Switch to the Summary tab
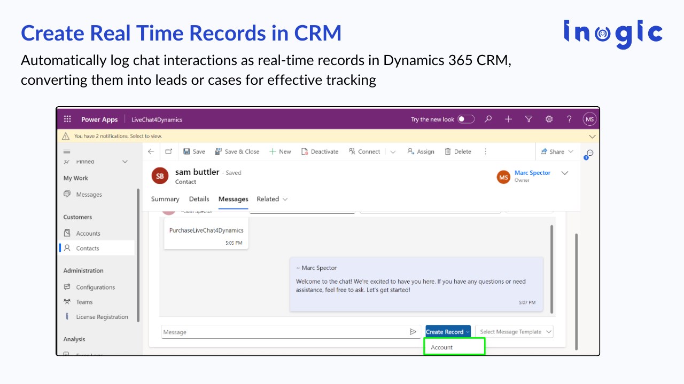 coord(165,199)
